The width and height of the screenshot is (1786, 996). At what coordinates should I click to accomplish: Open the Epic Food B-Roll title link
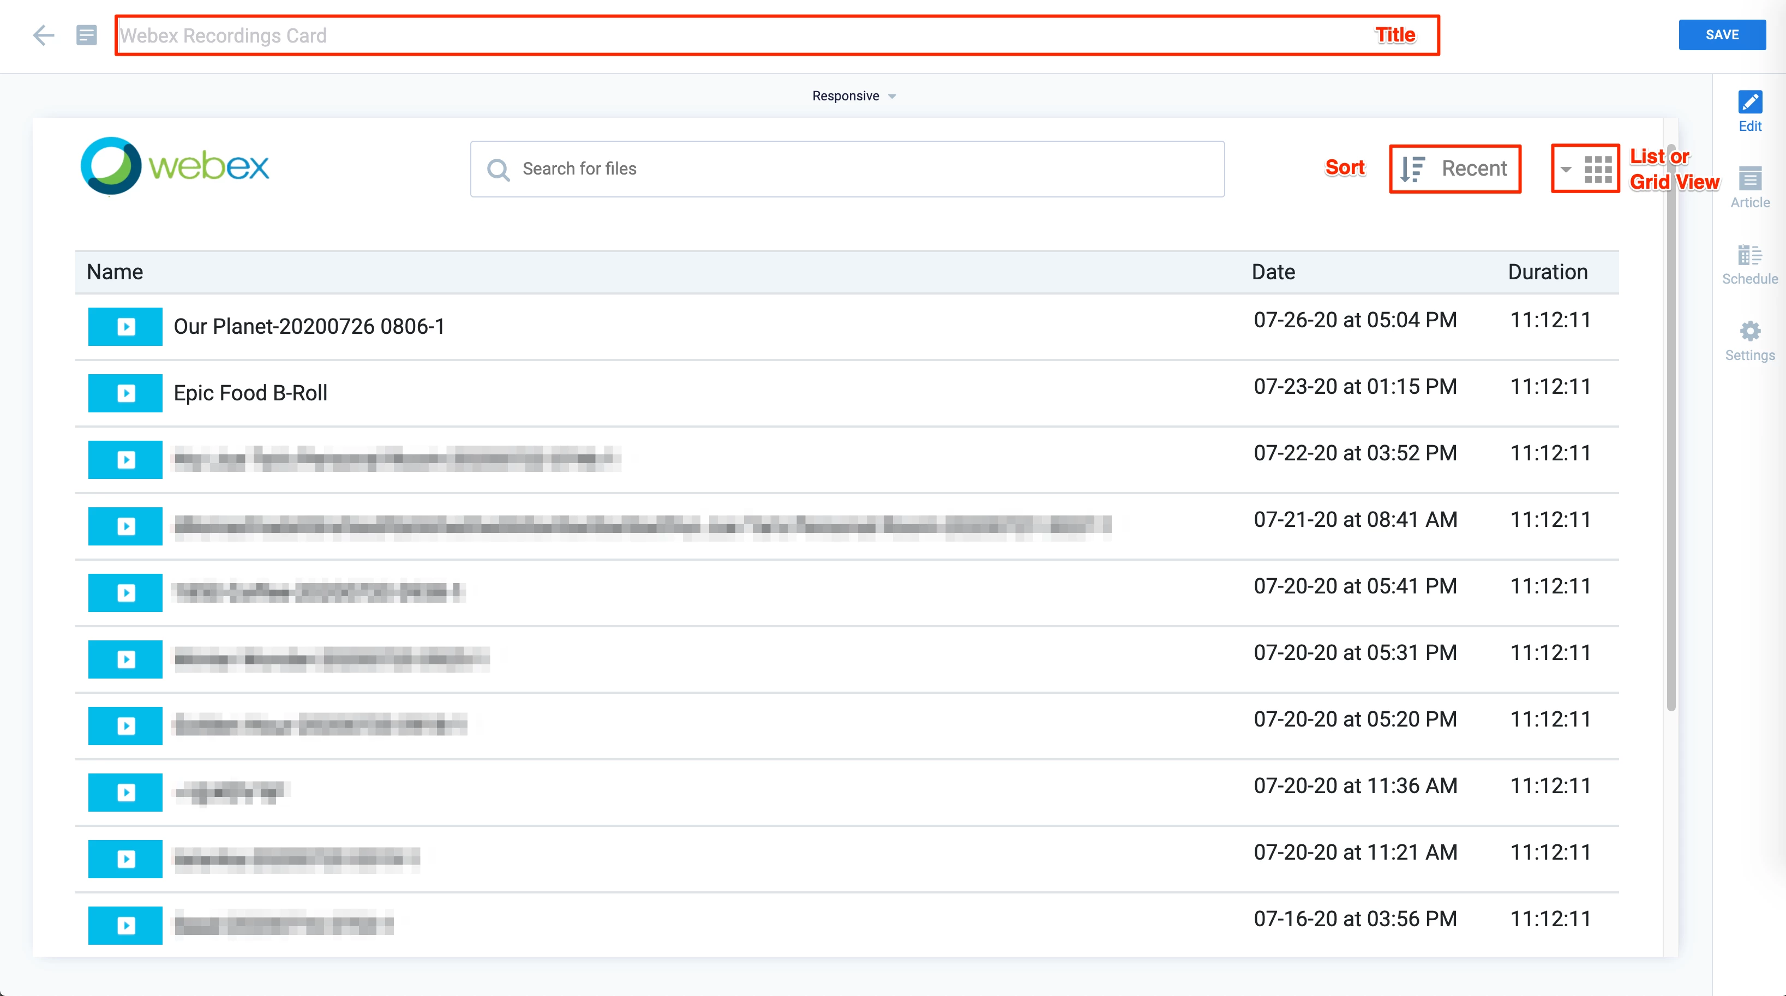pos(250,393)
